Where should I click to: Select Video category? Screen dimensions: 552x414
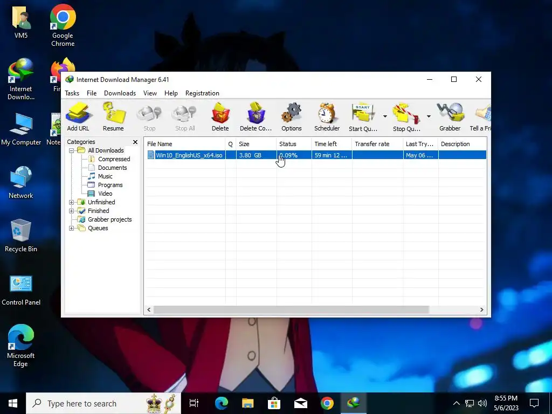pyautogui.click(x=105, y=194)
